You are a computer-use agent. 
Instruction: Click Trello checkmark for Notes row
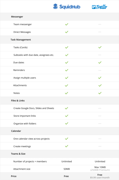[100, 93]
